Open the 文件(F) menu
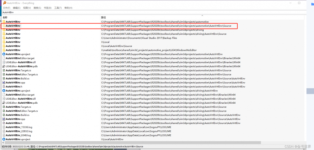 click(6, 8)
